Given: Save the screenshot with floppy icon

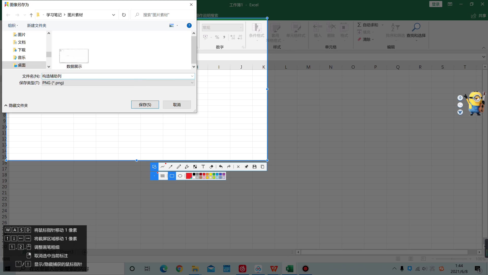Looking at the screenshot, I should pyautogui.click(x=254, y=167).
